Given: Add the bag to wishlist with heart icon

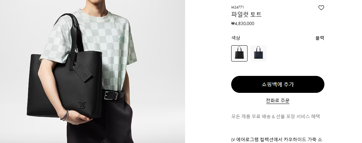Looking at the screenshot, I should point(321,7).
